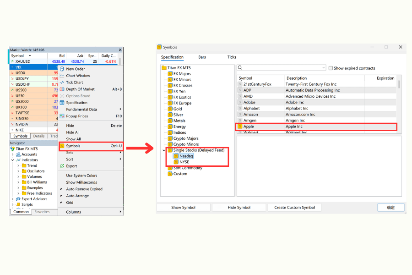Toggle Auto Remove Expired option

[x=84, y=189]
